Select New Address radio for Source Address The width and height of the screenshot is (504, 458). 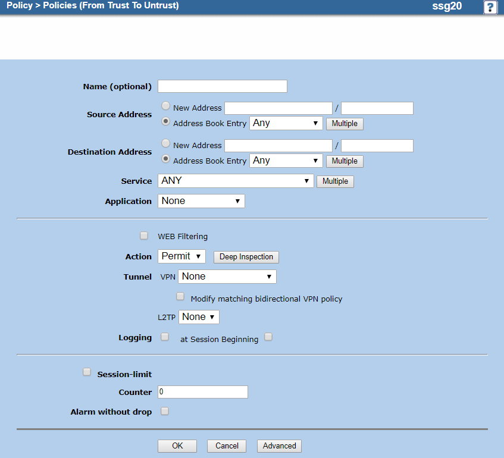[166, 107]
